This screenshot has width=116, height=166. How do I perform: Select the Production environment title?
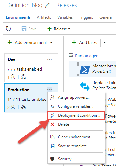pos(19,90)
